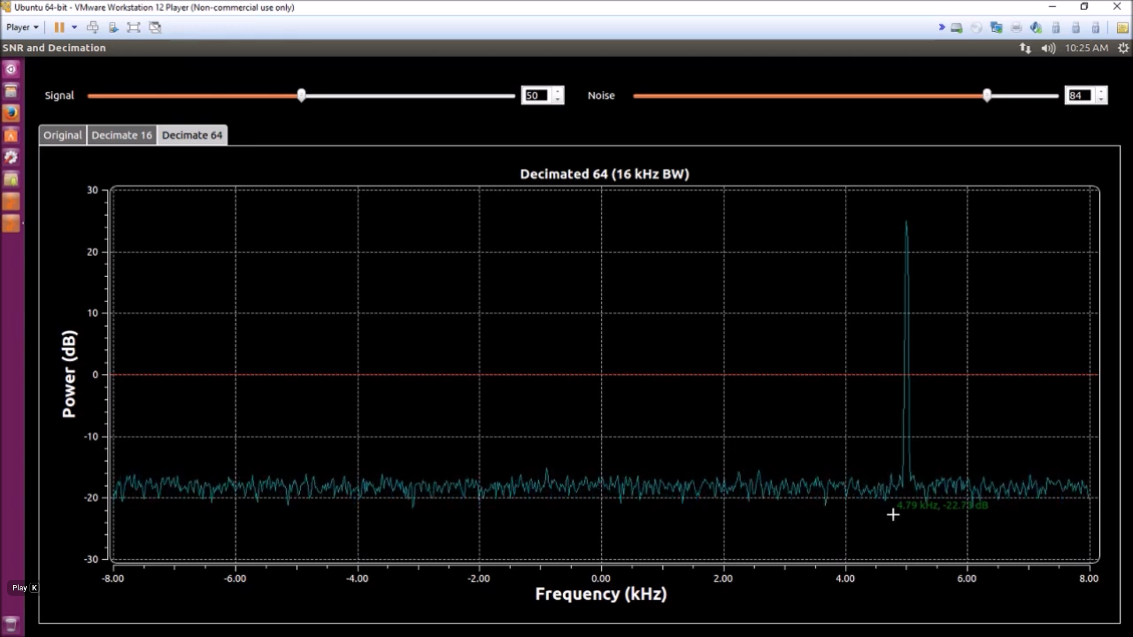Open the yellow message log note icon

tap(1122, 28)
